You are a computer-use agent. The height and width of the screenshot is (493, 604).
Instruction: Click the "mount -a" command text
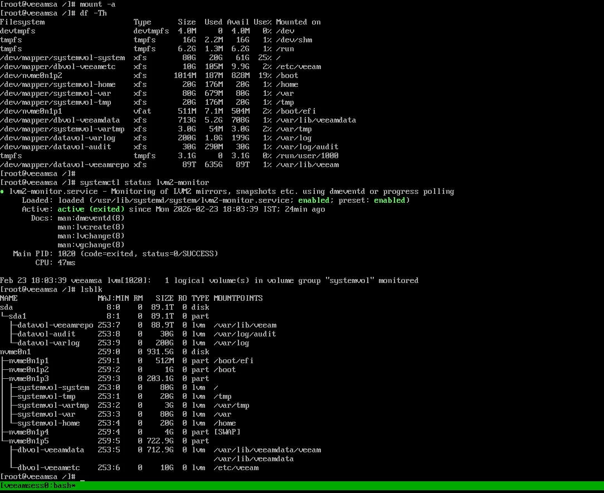[x=98, y=4]
